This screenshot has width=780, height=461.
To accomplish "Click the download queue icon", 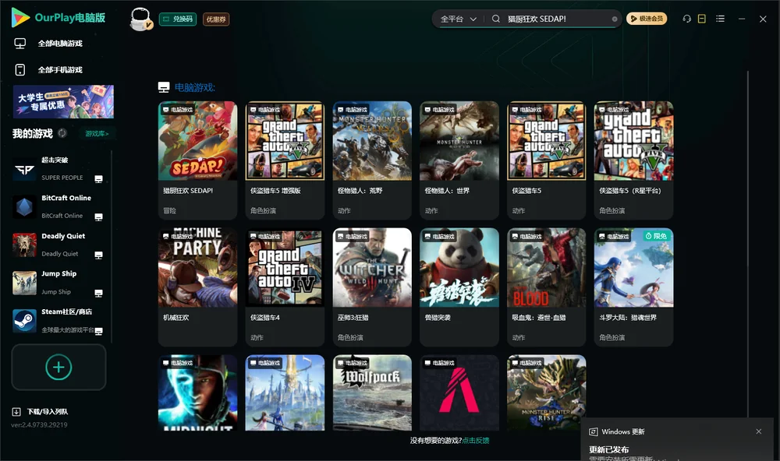I will pos(16,412).
